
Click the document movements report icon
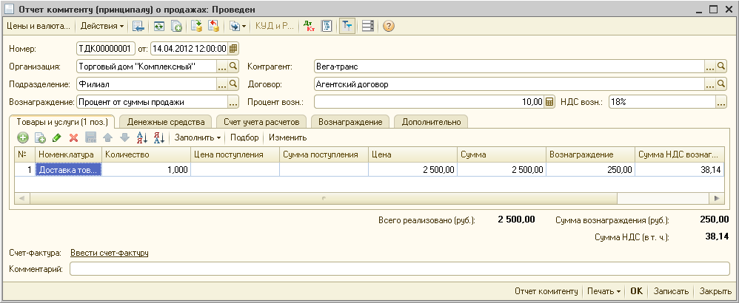click(327, 27)
